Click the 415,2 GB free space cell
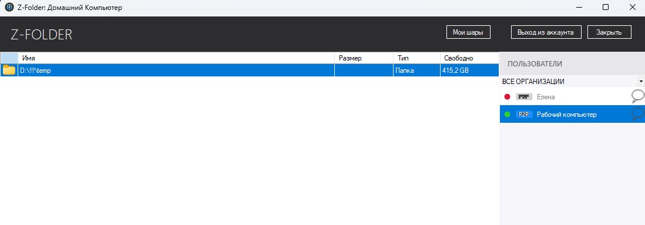 [x=469, y=70]
